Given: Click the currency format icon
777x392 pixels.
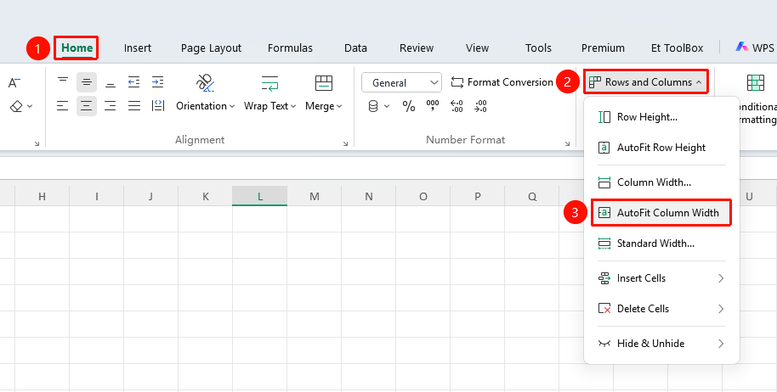Looking at the screenshot, I should pos(374,106).
